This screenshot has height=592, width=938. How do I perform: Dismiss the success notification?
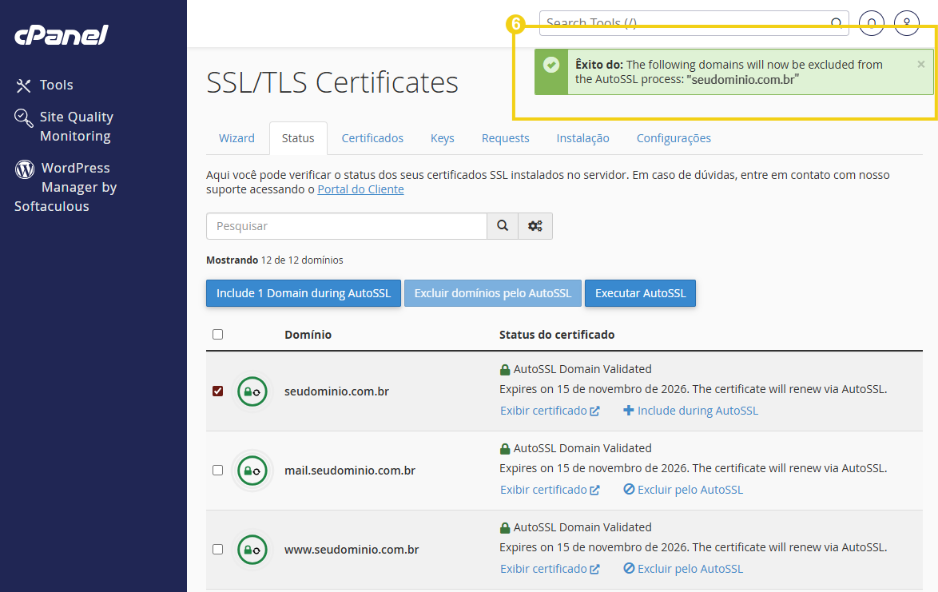[920, 64]
